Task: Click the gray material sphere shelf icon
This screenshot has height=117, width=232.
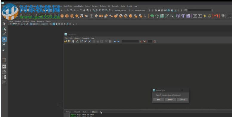Action: point(223,16)
